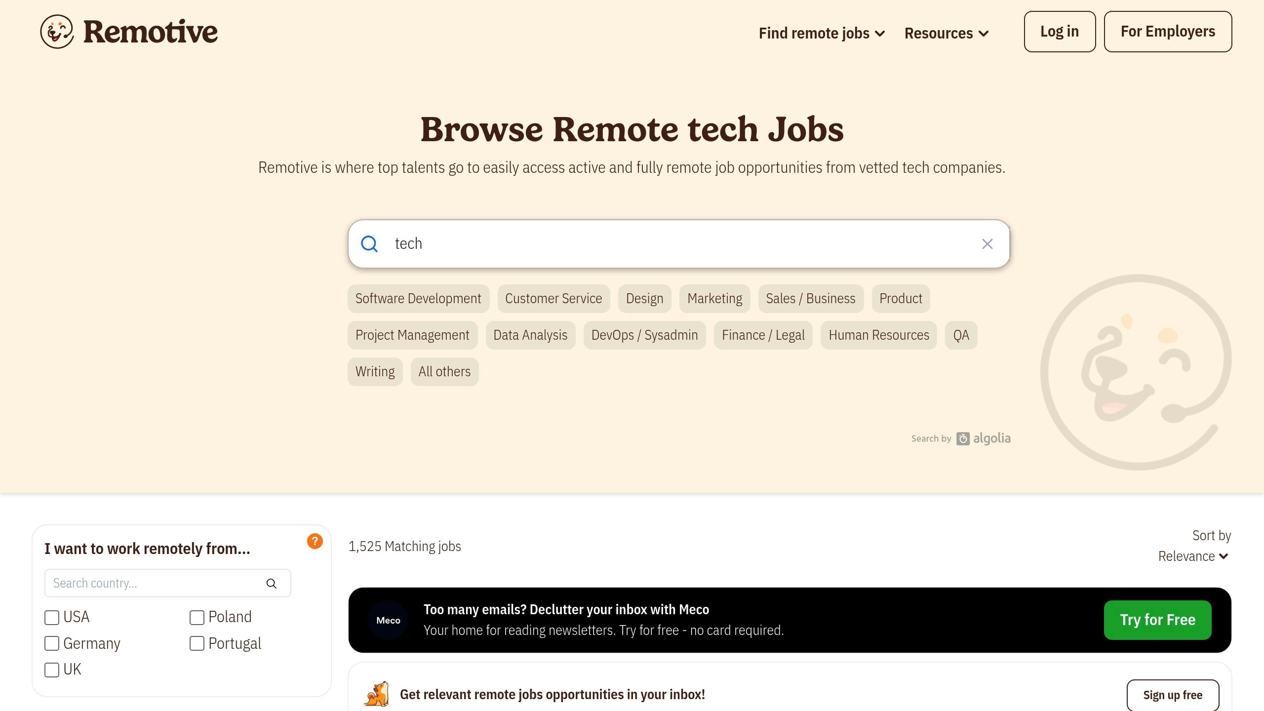This screenshot has width=1264, height=711.
Task: Click the Algolia search logo icon
Action: tap(964, 437)
